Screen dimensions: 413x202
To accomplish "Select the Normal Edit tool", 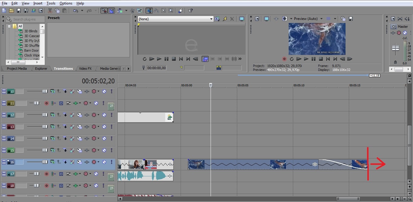I will (149, 11).
